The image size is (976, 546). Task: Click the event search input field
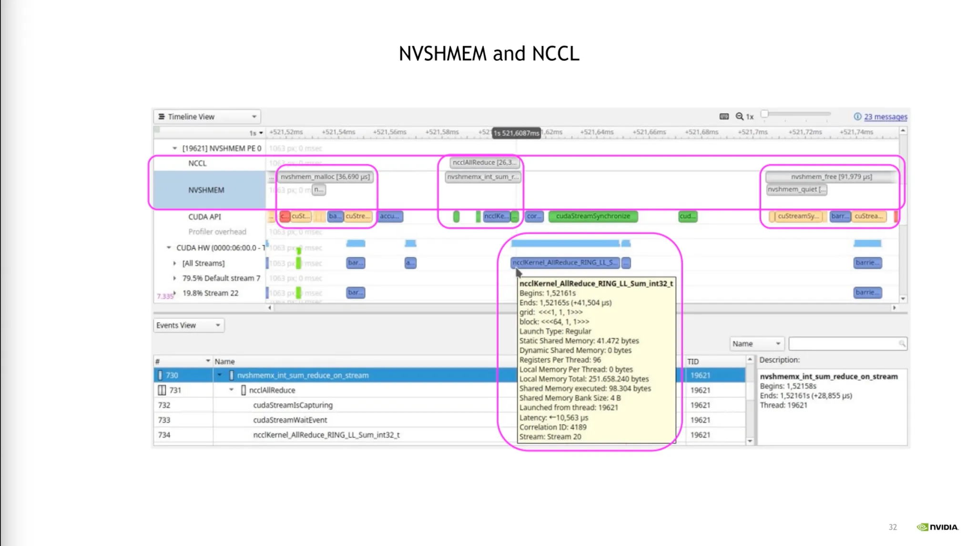843,344
